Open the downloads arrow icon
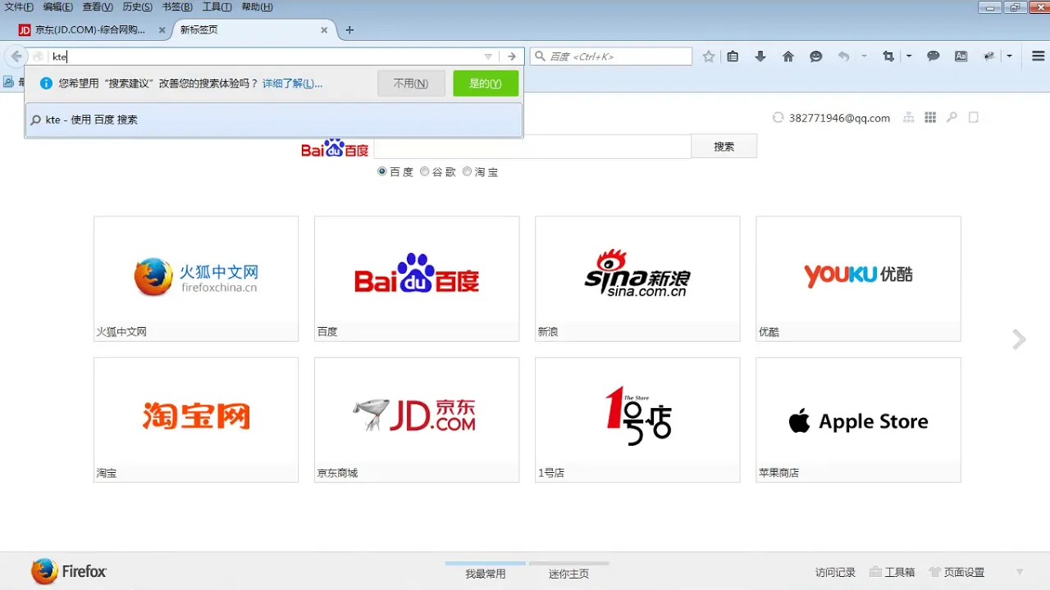This screenshot has width=1050, height=590. (760, 57)
